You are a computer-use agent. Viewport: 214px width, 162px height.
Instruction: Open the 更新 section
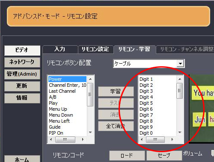22,86
